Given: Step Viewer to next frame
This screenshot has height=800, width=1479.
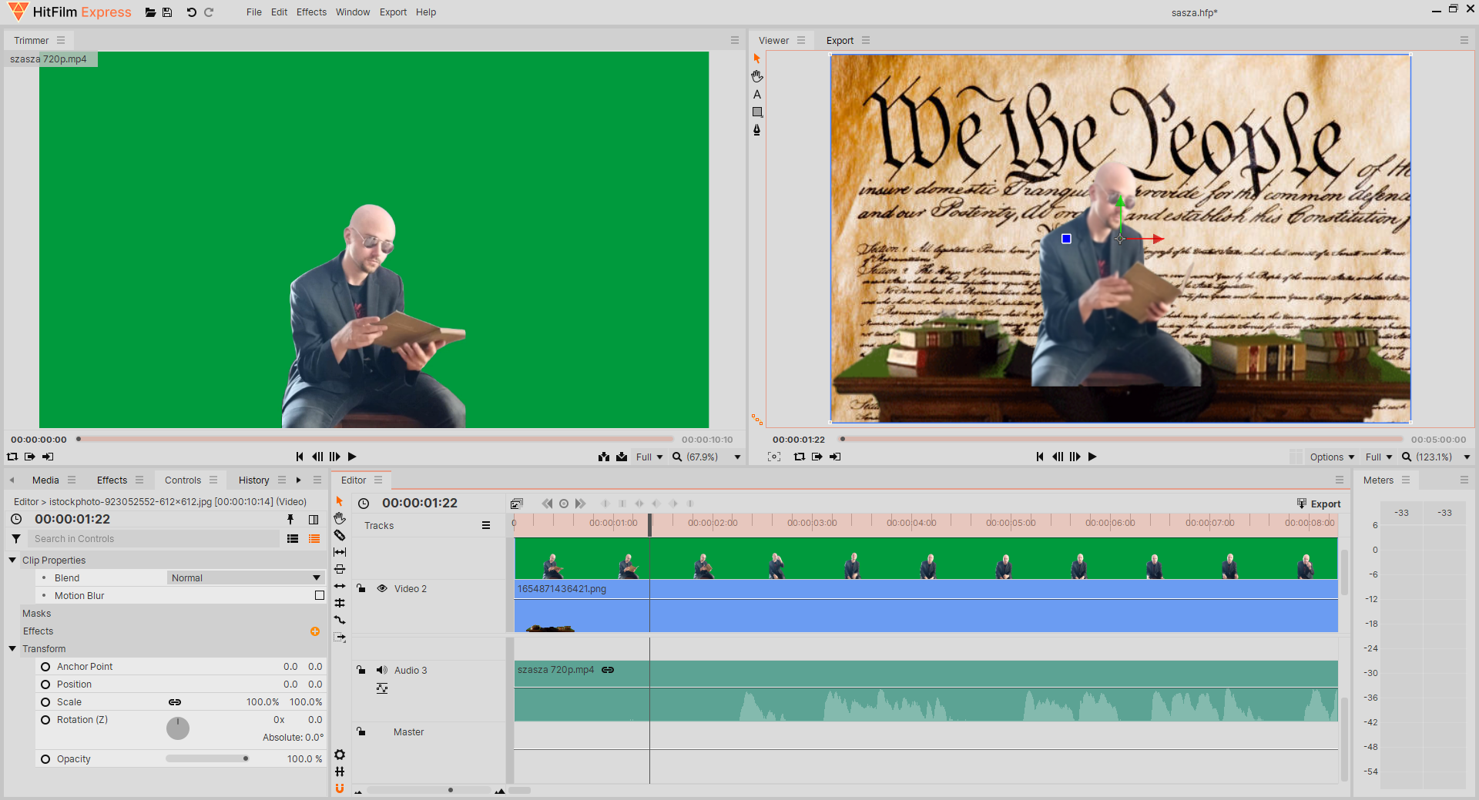Looking at the screenshot, I should (x=1075, y=457).
